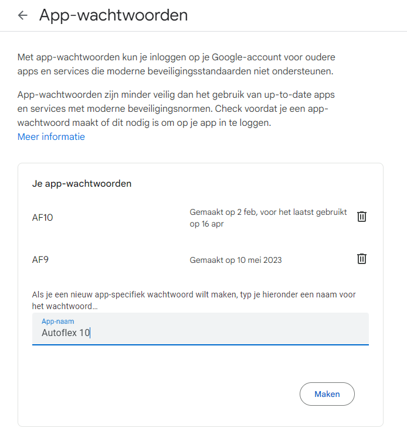
Task: Click the line 'wachtwoord maakt of dit nodig is'
Action: click(x=144, y=122)
